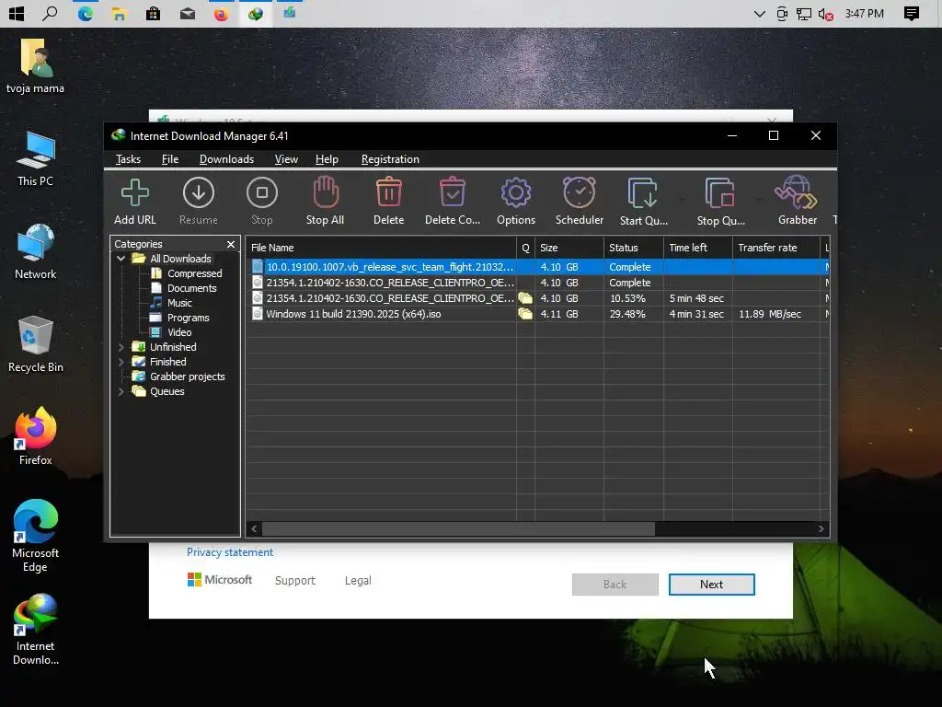Click queue icon on the 10.53% row
The width and height of the screenshot is (942, 707).
525,298
